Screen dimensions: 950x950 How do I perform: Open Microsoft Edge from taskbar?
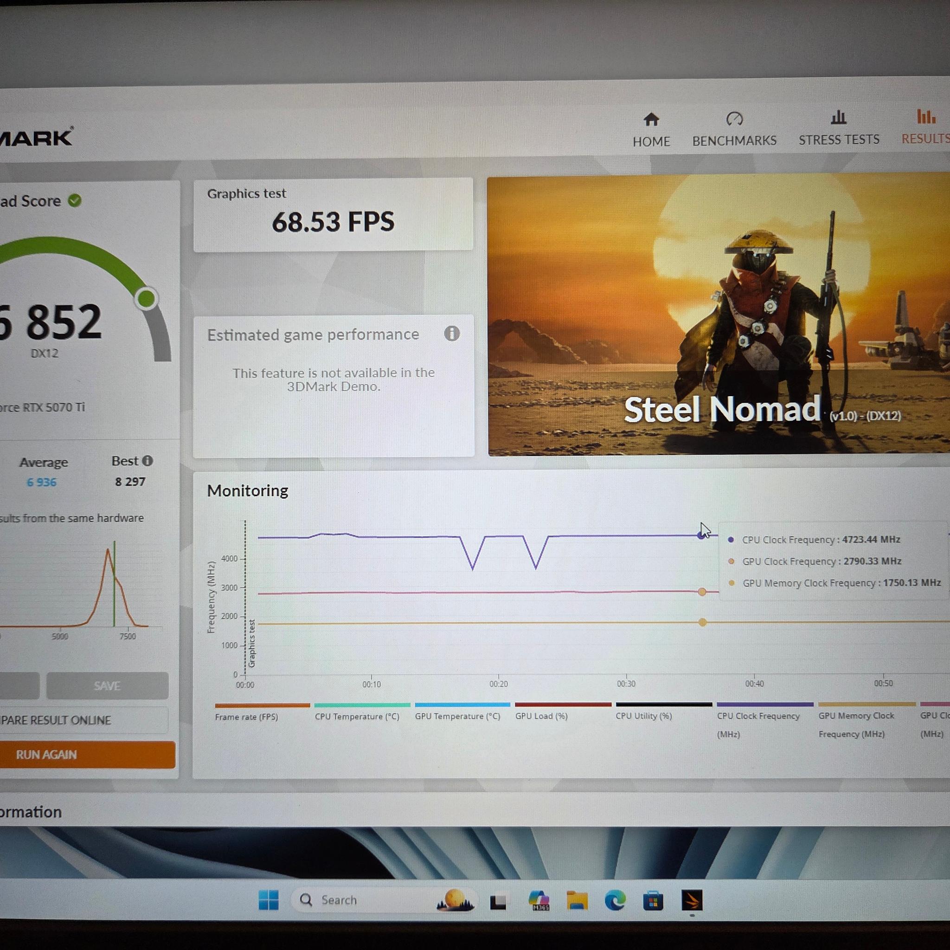615,900
